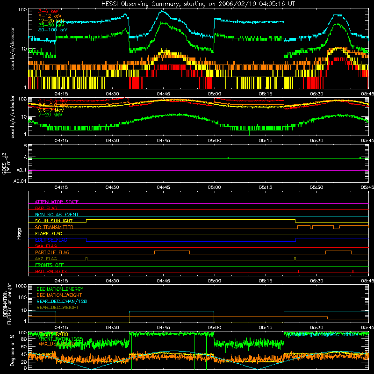Click the HESSI Observing Summary title text
374x374 pixels.
coord(198,4)
